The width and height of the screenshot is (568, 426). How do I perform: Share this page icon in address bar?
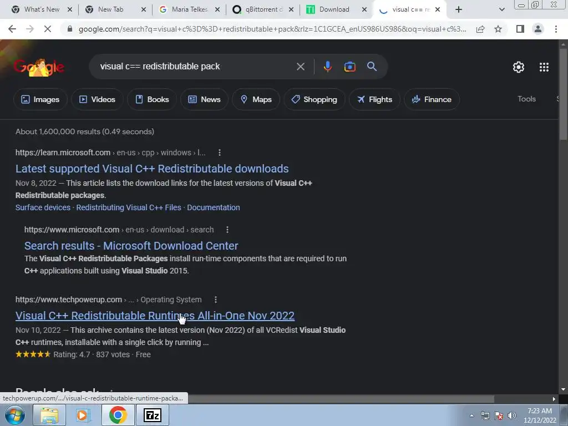pos(480,29)
